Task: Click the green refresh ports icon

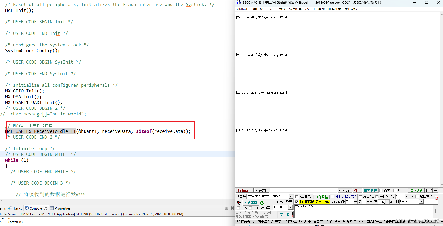Action: click(x=262, y=203)
